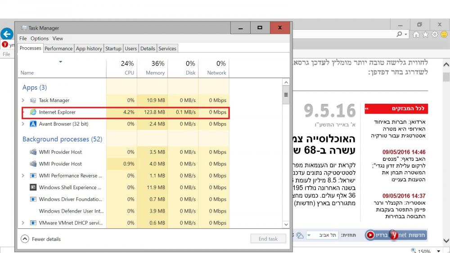Sort processes by Disk column header
The width and height of the screenshot is (450, 253).
[x=183, y=68]
